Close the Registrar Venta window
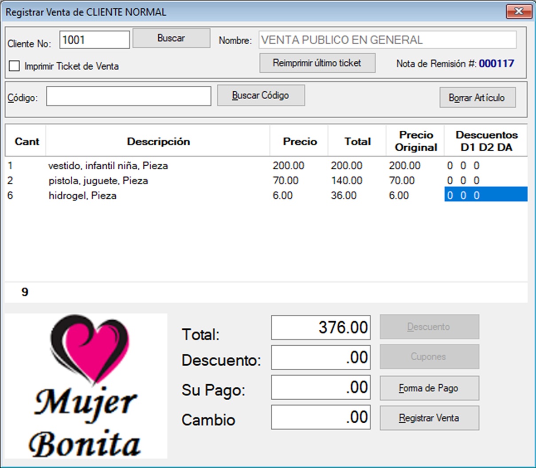Viewport: 536px width, 468px height. click(x=518, y=12)
